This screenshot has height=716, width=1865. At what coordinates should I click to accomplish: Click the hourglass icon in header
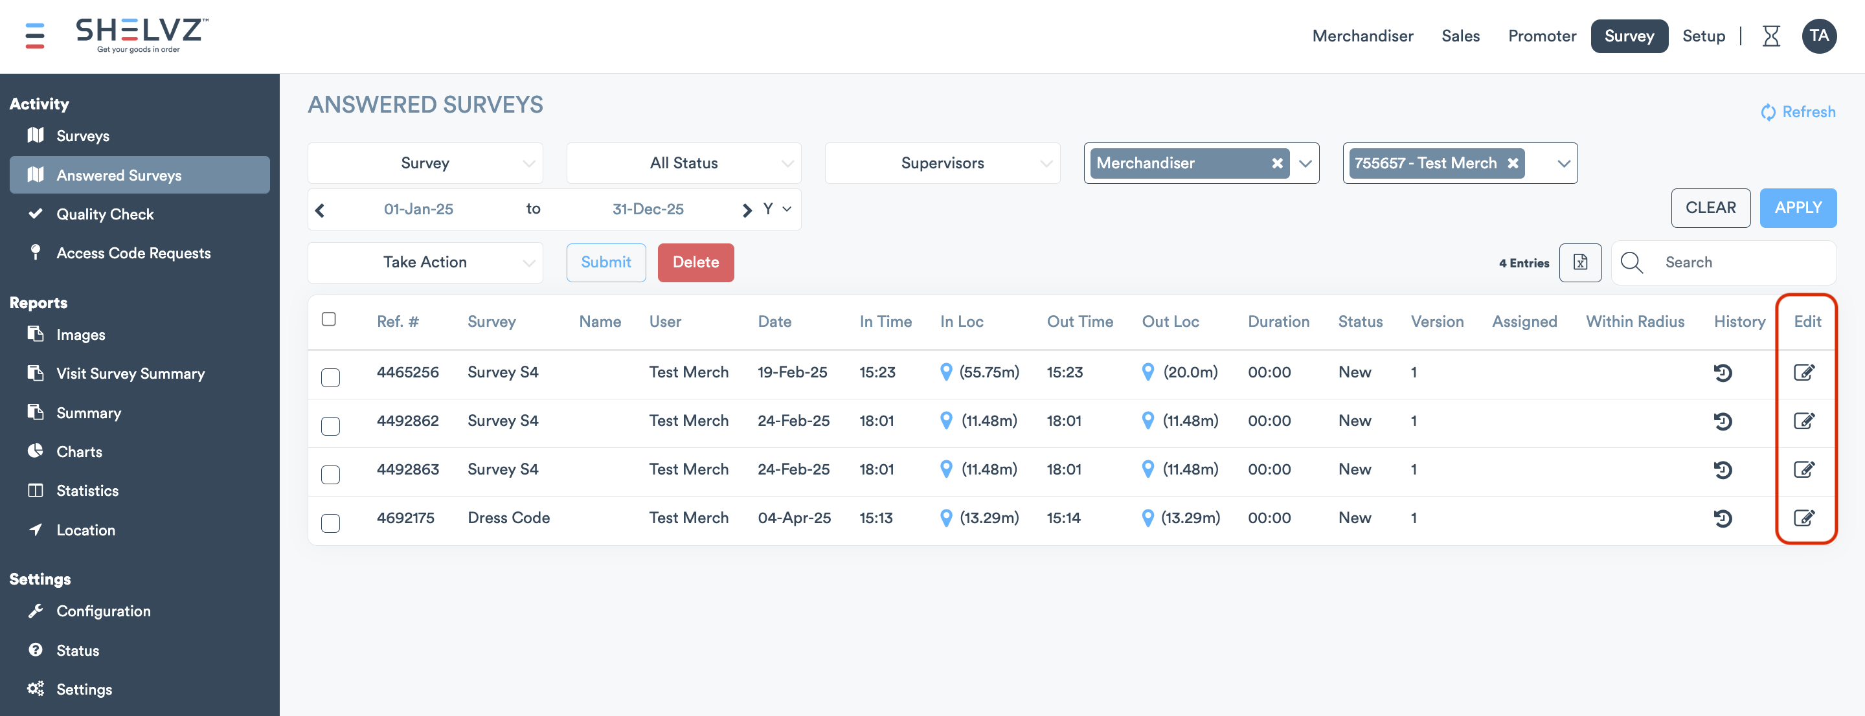click(x=1771, y=36)
